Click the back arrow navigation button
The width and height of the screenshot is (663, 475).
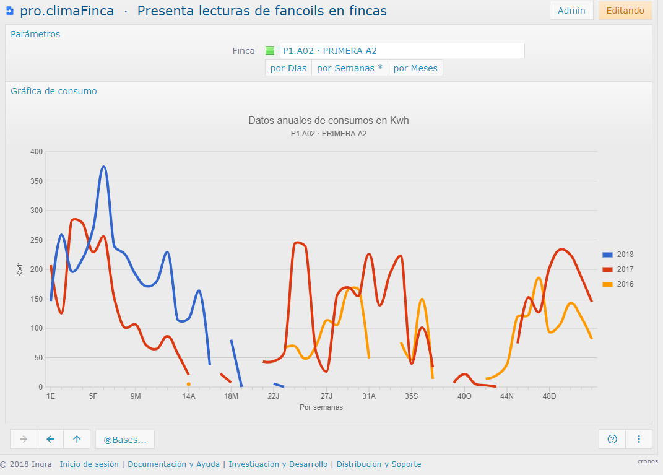coord(50,439)
